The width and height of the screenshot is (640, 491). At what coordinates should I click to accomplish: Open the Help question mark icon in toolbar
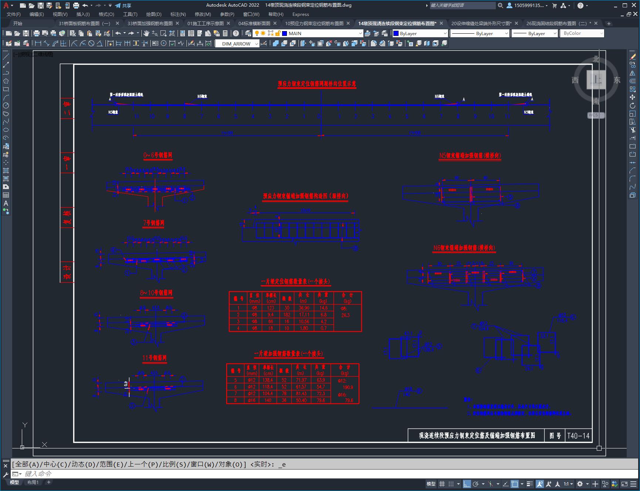coord(236,33)
